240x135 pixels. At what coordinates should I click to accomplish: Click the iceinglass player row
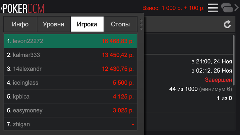[x=70, y=83]
